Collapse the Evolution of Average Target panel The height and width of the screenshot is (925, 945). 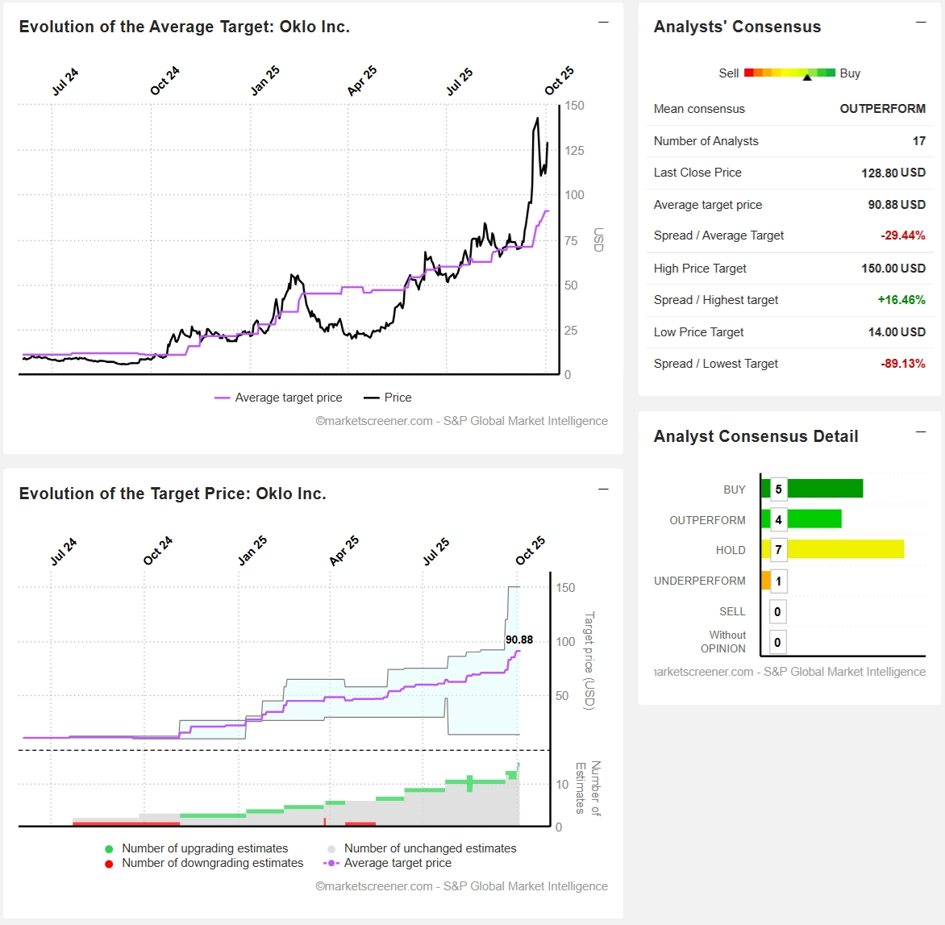coord(603,23)
